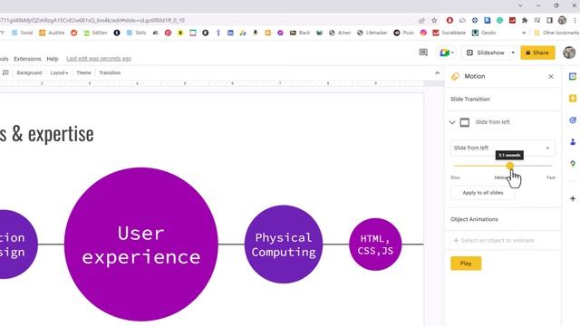Open Reddit bookmark icon
580x326 pixels.
pyautogui.click(x=74, y=33)
